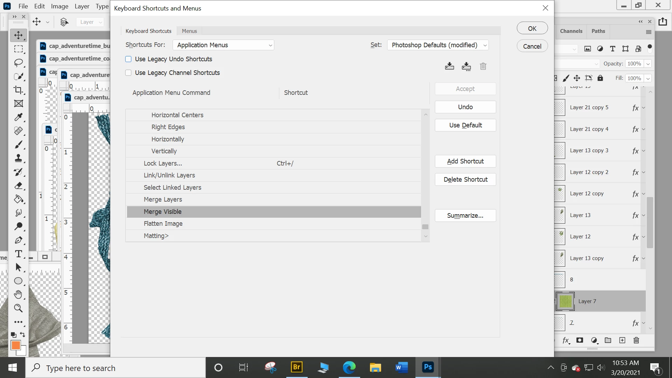Select the Horizontal Type tool
This screenshot has height=378, width=672.
pos(18,254)
